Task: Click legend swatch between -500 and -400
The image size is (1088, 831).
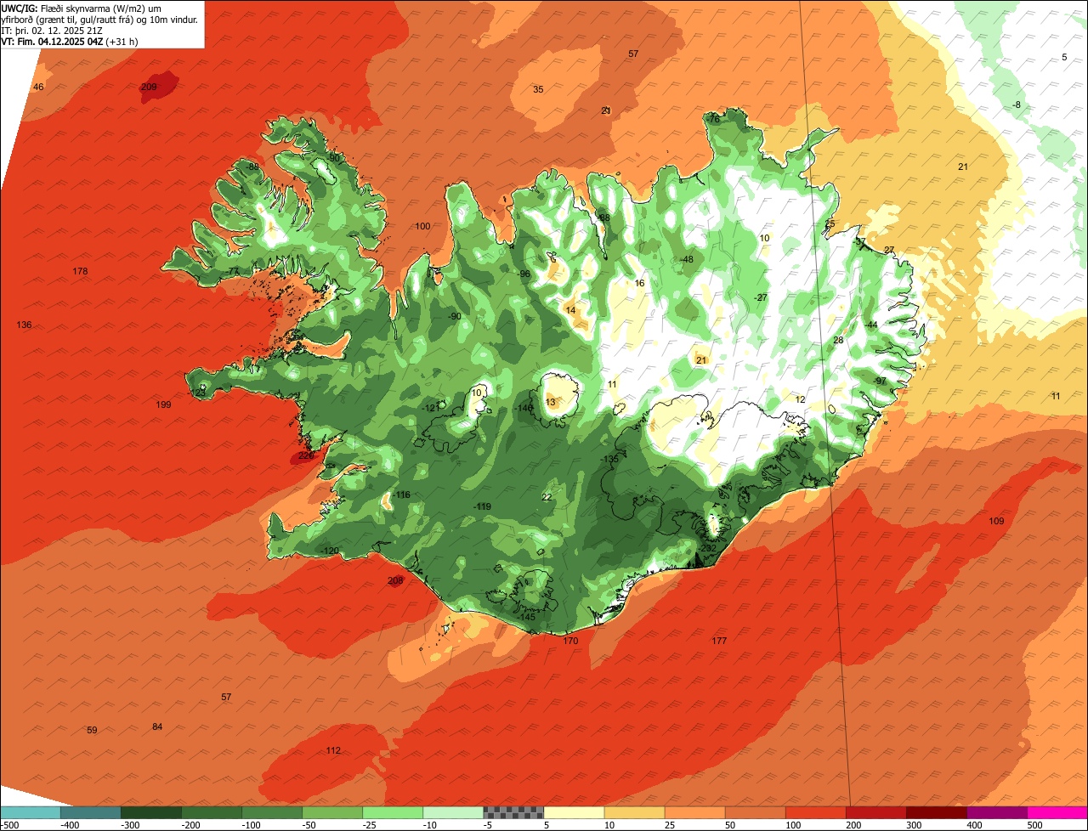Action: [x=30, y=812]
